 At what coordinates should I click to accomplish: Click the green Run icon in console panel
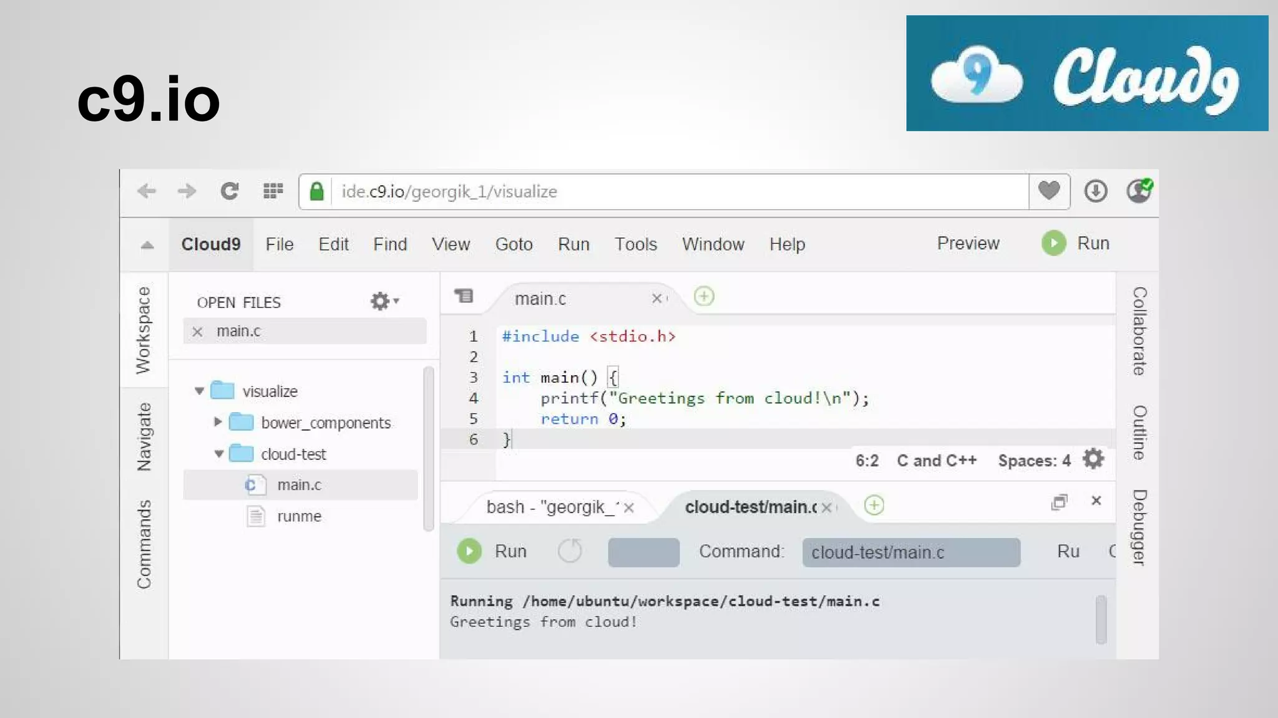click(469, 552)
